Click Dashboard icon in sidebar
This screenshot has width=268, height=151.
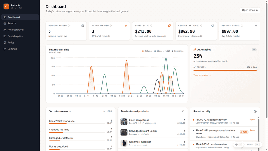(5, 17)
